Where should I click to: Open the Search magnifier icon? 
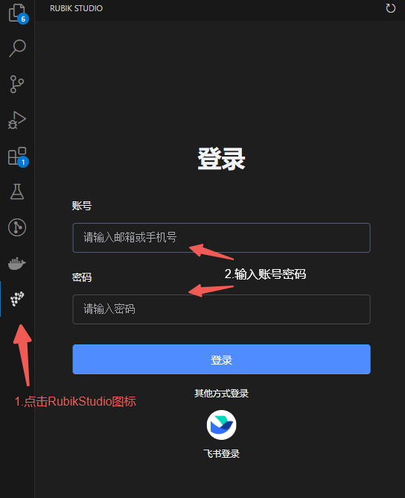17,48
